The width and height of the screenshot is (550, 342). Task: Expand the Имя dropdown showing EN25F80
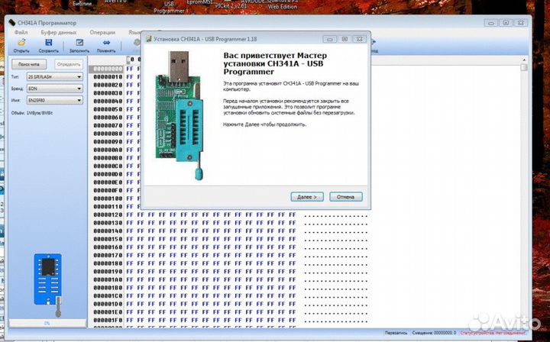[x=55, y=100]
